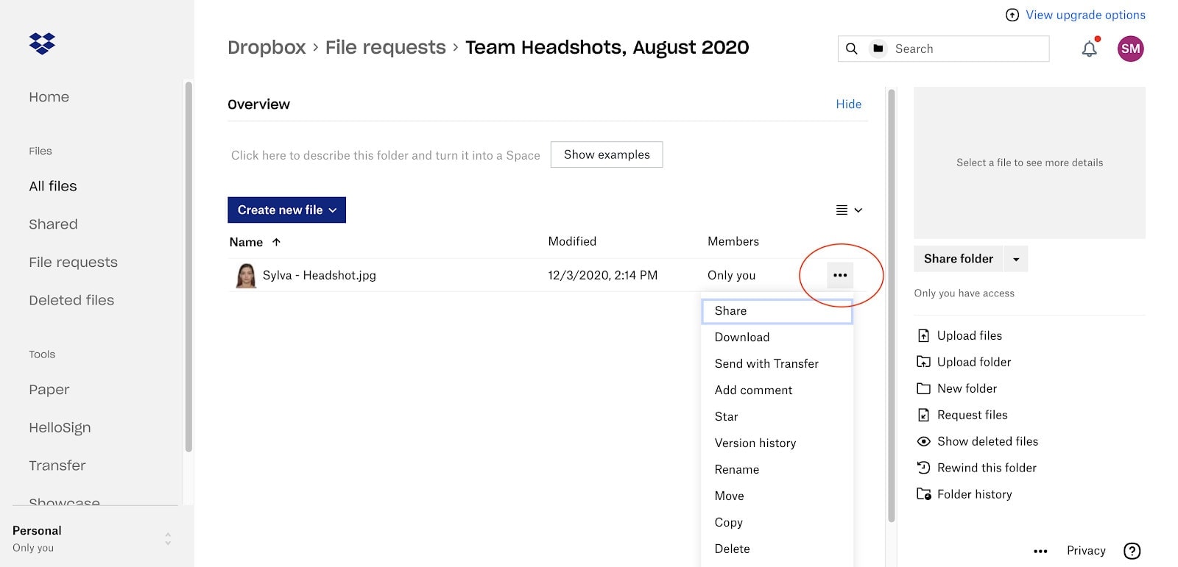
Task: Click the Upload folder icon
Action: pos(923,362)
